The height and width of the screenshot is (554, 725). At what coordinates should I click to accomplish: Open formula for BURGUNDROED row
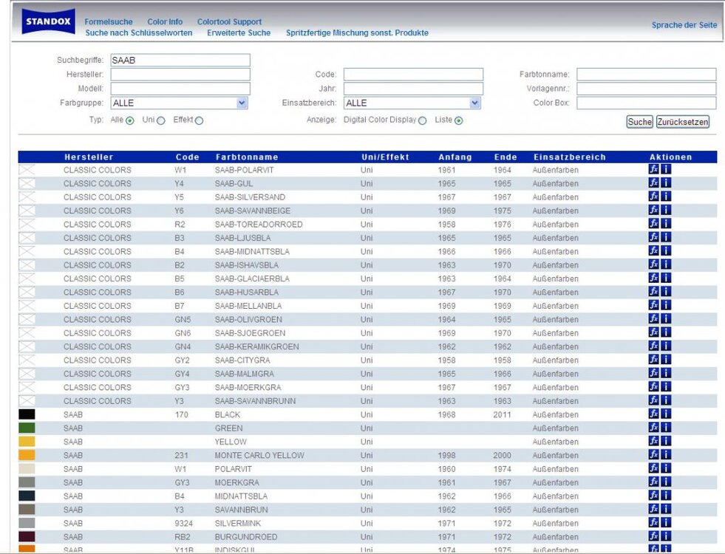coord(653,536)
